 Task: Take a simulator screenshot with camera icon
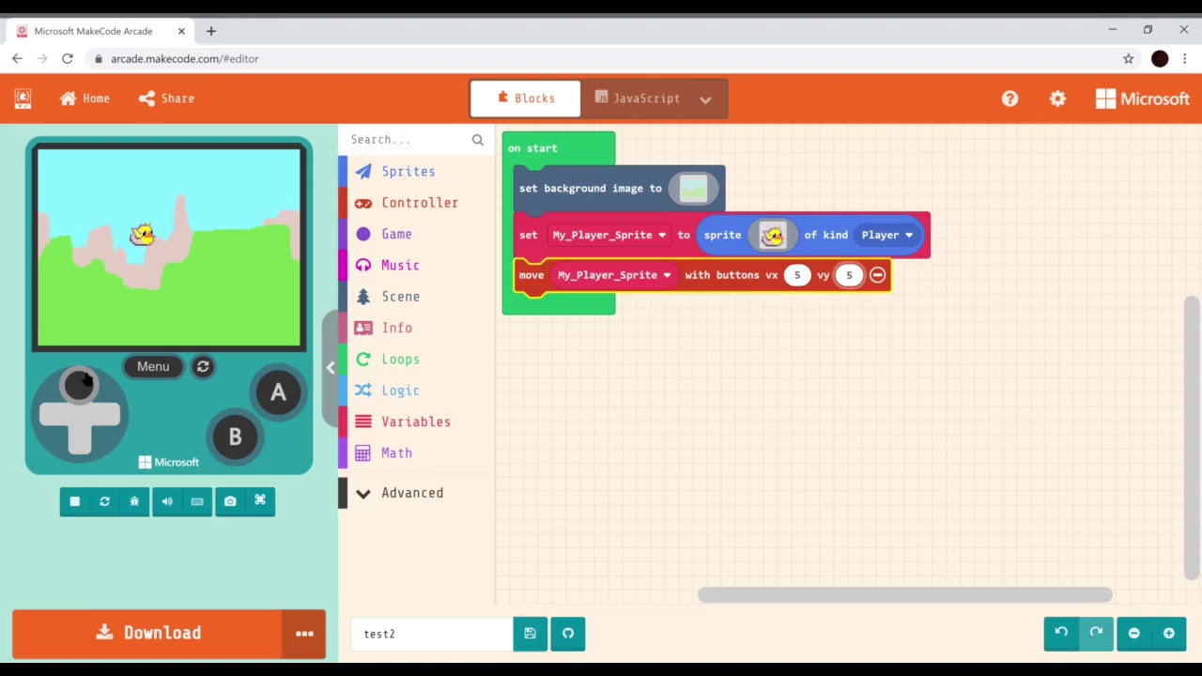pos(230,501)
